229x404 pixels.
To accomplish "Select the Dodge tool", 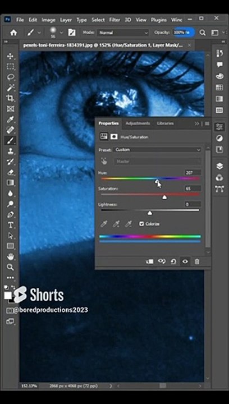I will point(10,204).
